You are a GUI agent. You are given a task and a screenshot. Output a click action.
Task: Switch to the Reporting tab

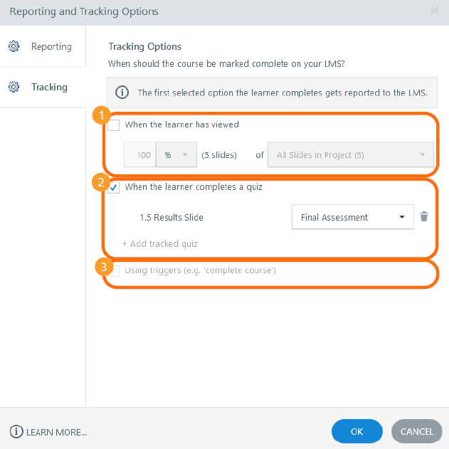pyautogui.click(x=51, y=47)
